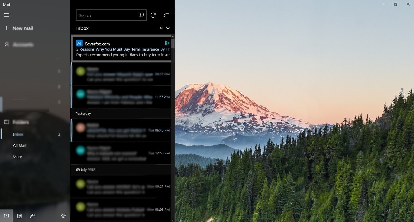Open the Coverfox.com ad message
414x222 pixels.
click(122, 49)
